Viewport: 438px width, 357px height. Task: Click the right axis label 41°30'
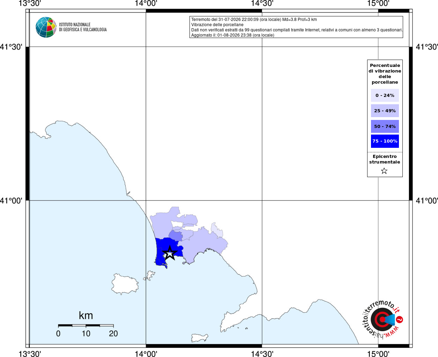click(x=427, y=47)
